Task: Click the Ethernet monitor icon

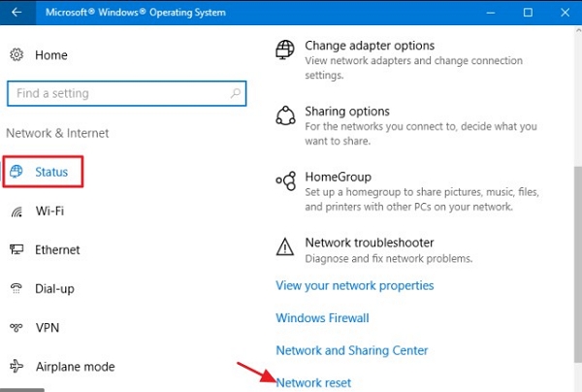Action: (x=16, y=249)
